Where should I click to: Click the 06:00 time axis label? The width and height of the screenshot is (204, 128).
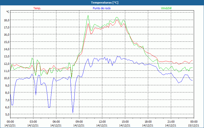pyautogui.click(x=56, y=122)
